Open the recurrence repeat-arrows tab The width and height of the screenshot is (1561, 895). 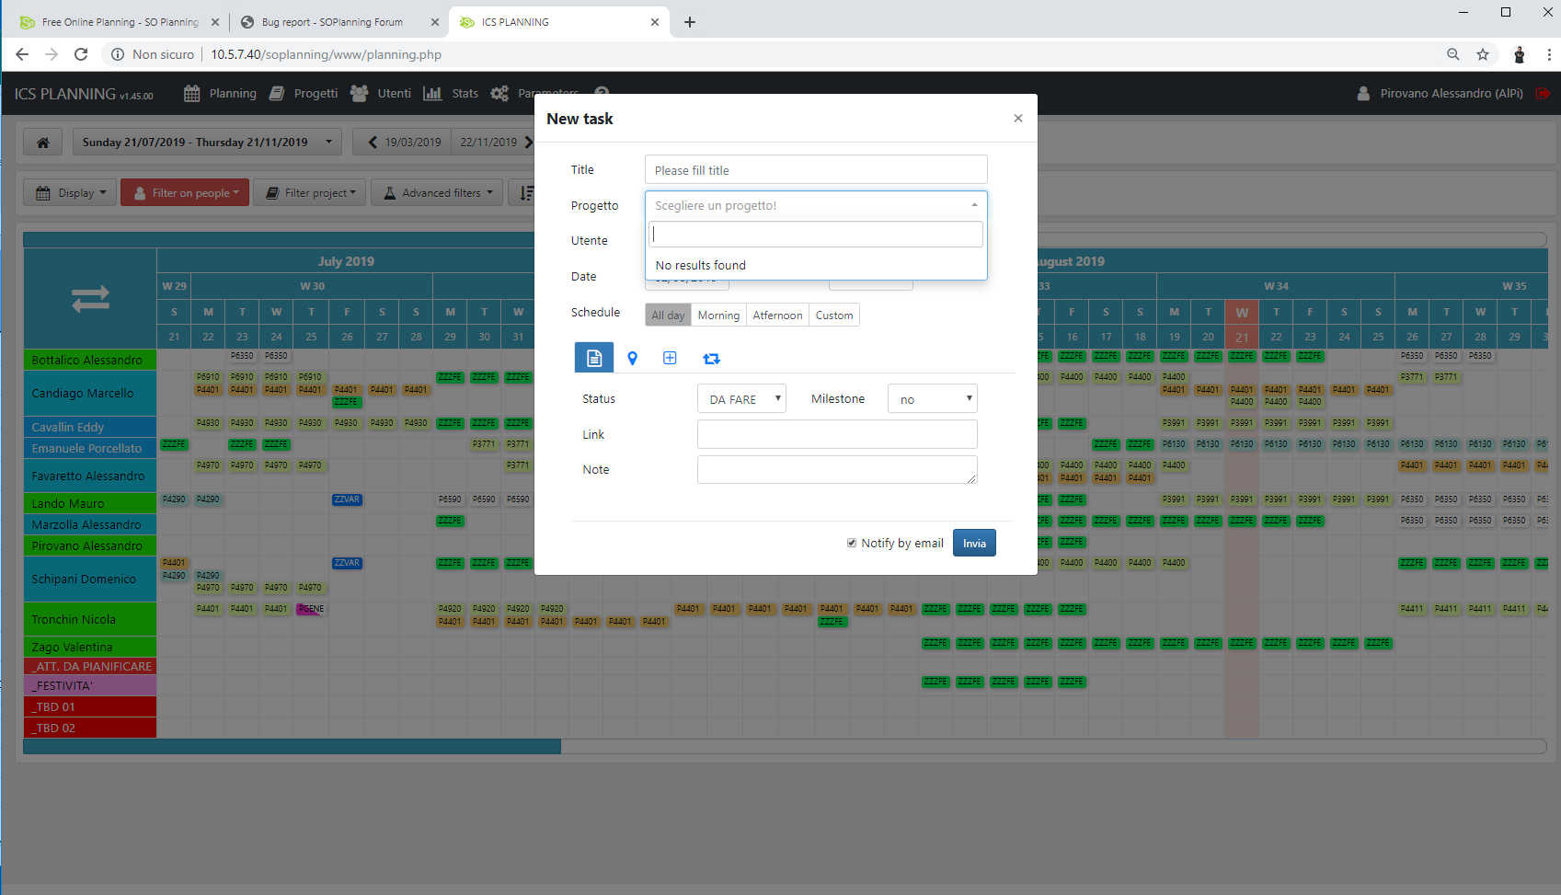[711, 359]
